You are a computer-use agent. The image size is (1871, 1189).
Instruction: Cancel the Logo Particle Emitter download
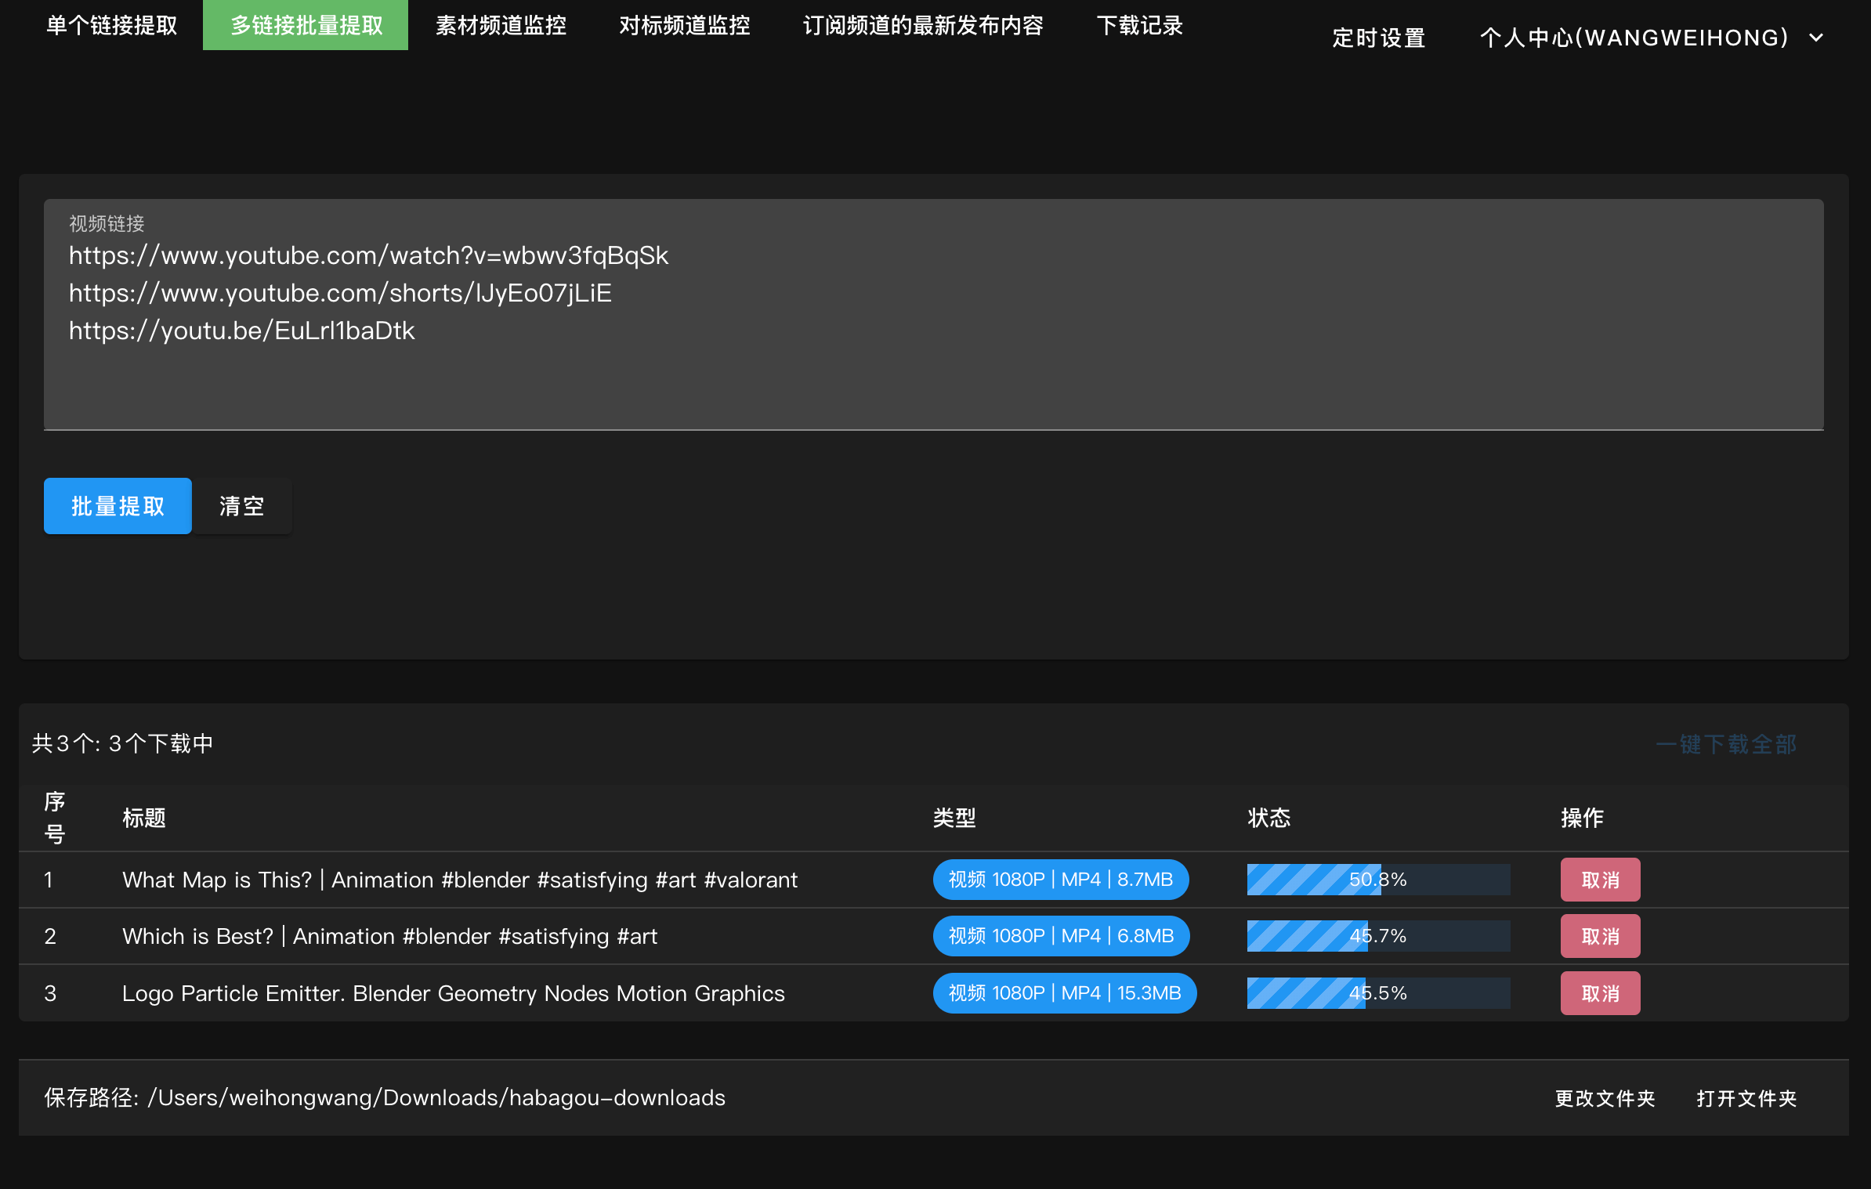(1600, 993)
